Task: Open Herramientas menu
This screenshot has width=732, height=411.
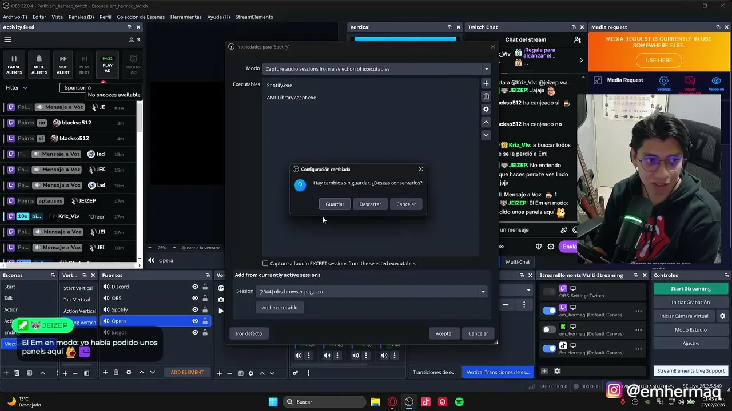Action: click(x=186, y=17)
